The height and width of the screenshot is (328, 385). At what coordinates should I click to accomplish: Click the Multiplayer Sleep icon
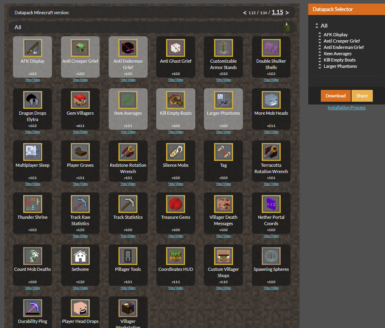pos(32,152)
